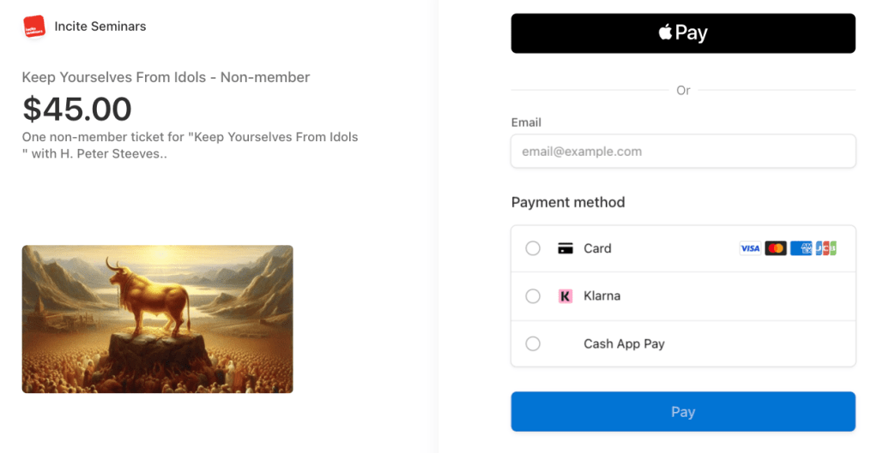Viewport: 877px width, 453px height.
Task: Click the American Express brand icon
Action: point(801,248)
